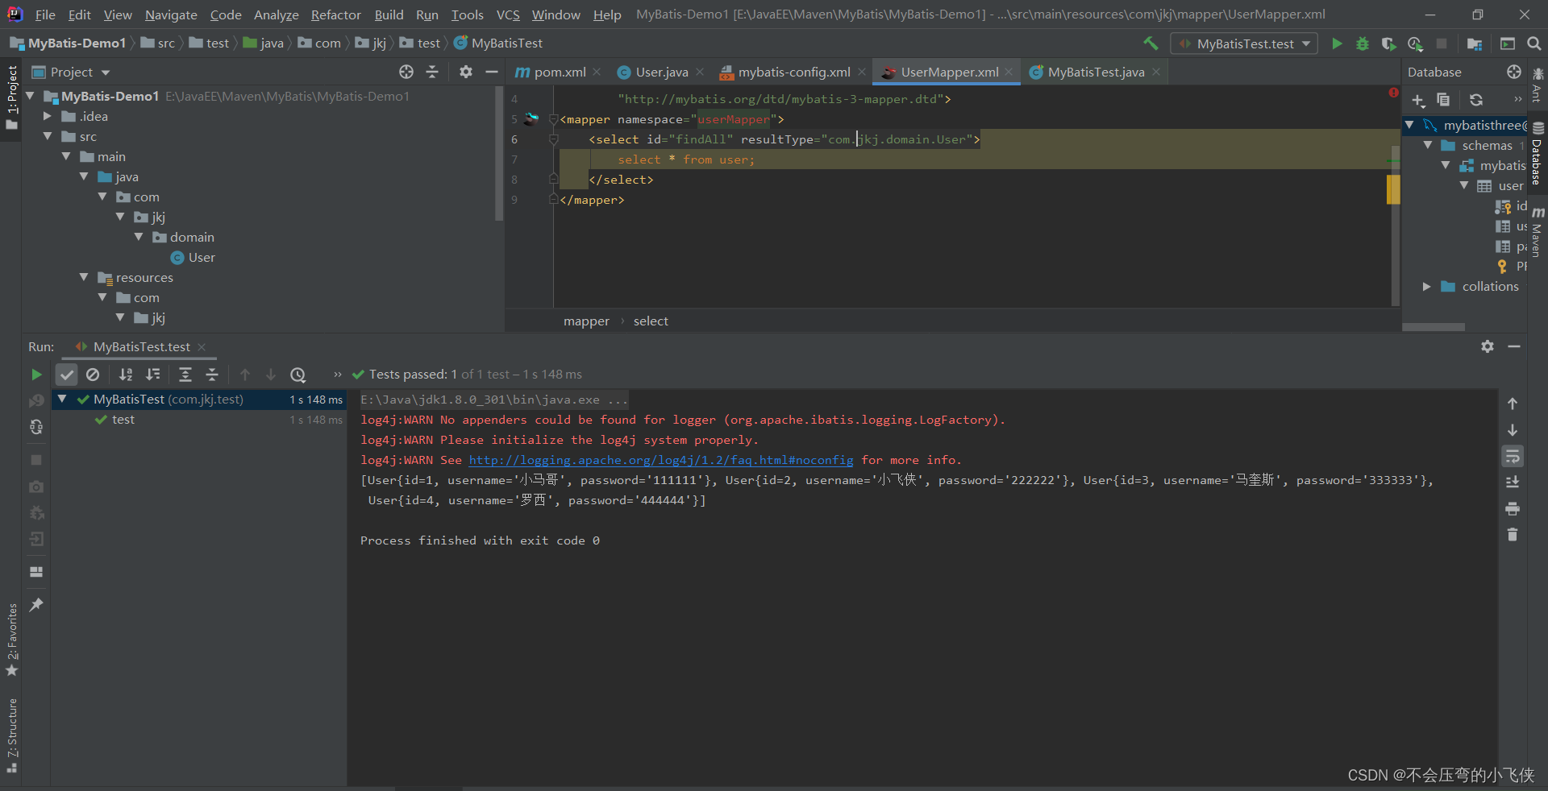
Task: Refresh the Database panel
Action: [x=1476, y=100]
